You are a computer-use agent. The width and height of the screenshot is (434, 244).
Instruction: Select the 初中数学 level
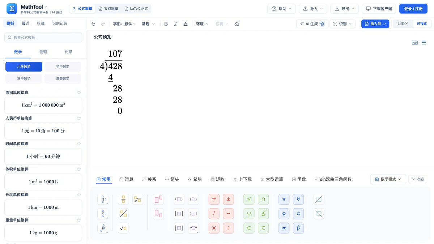[x=63, y=67]
